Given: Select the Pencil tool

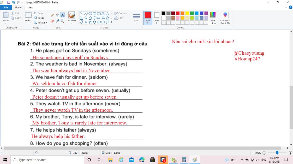Looking at the screenshot, I should (x=53, y=15).
